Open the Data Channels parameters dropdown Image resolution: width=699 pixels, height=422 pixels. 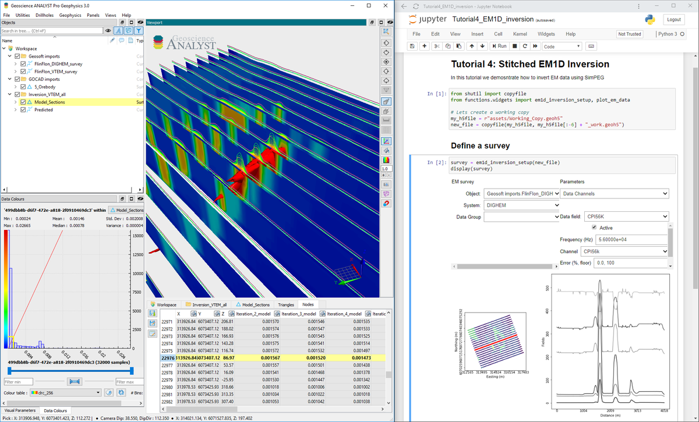click(x=615, y=193)
